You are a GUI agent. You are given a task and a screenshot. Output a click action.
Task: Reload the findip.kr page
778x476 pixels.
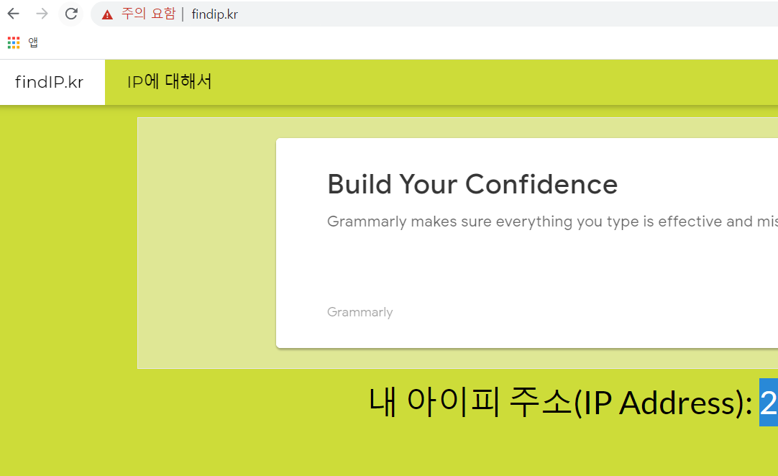click(71, 14)
